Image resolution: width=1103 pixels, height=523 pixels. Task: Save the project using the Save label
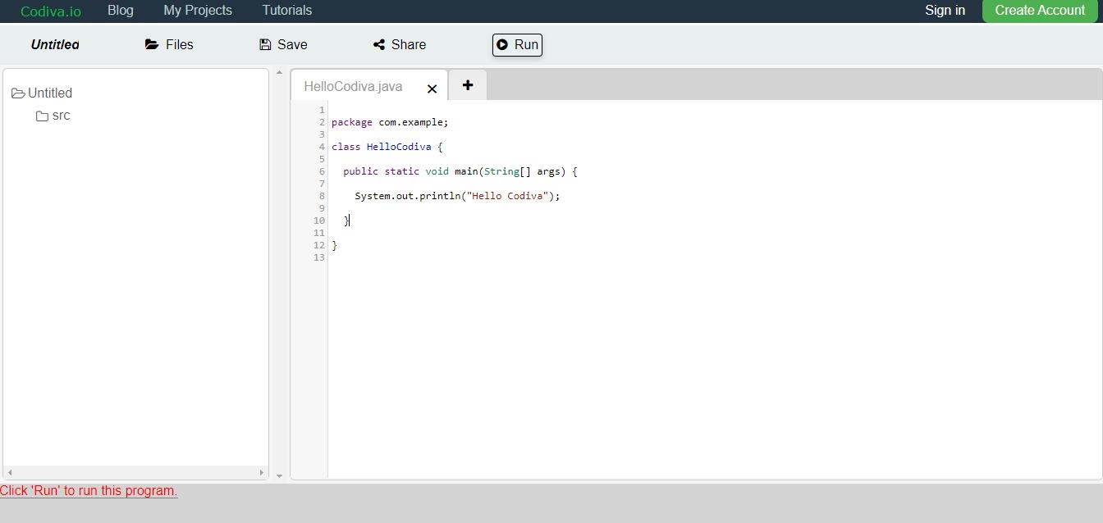pos(292,45)
